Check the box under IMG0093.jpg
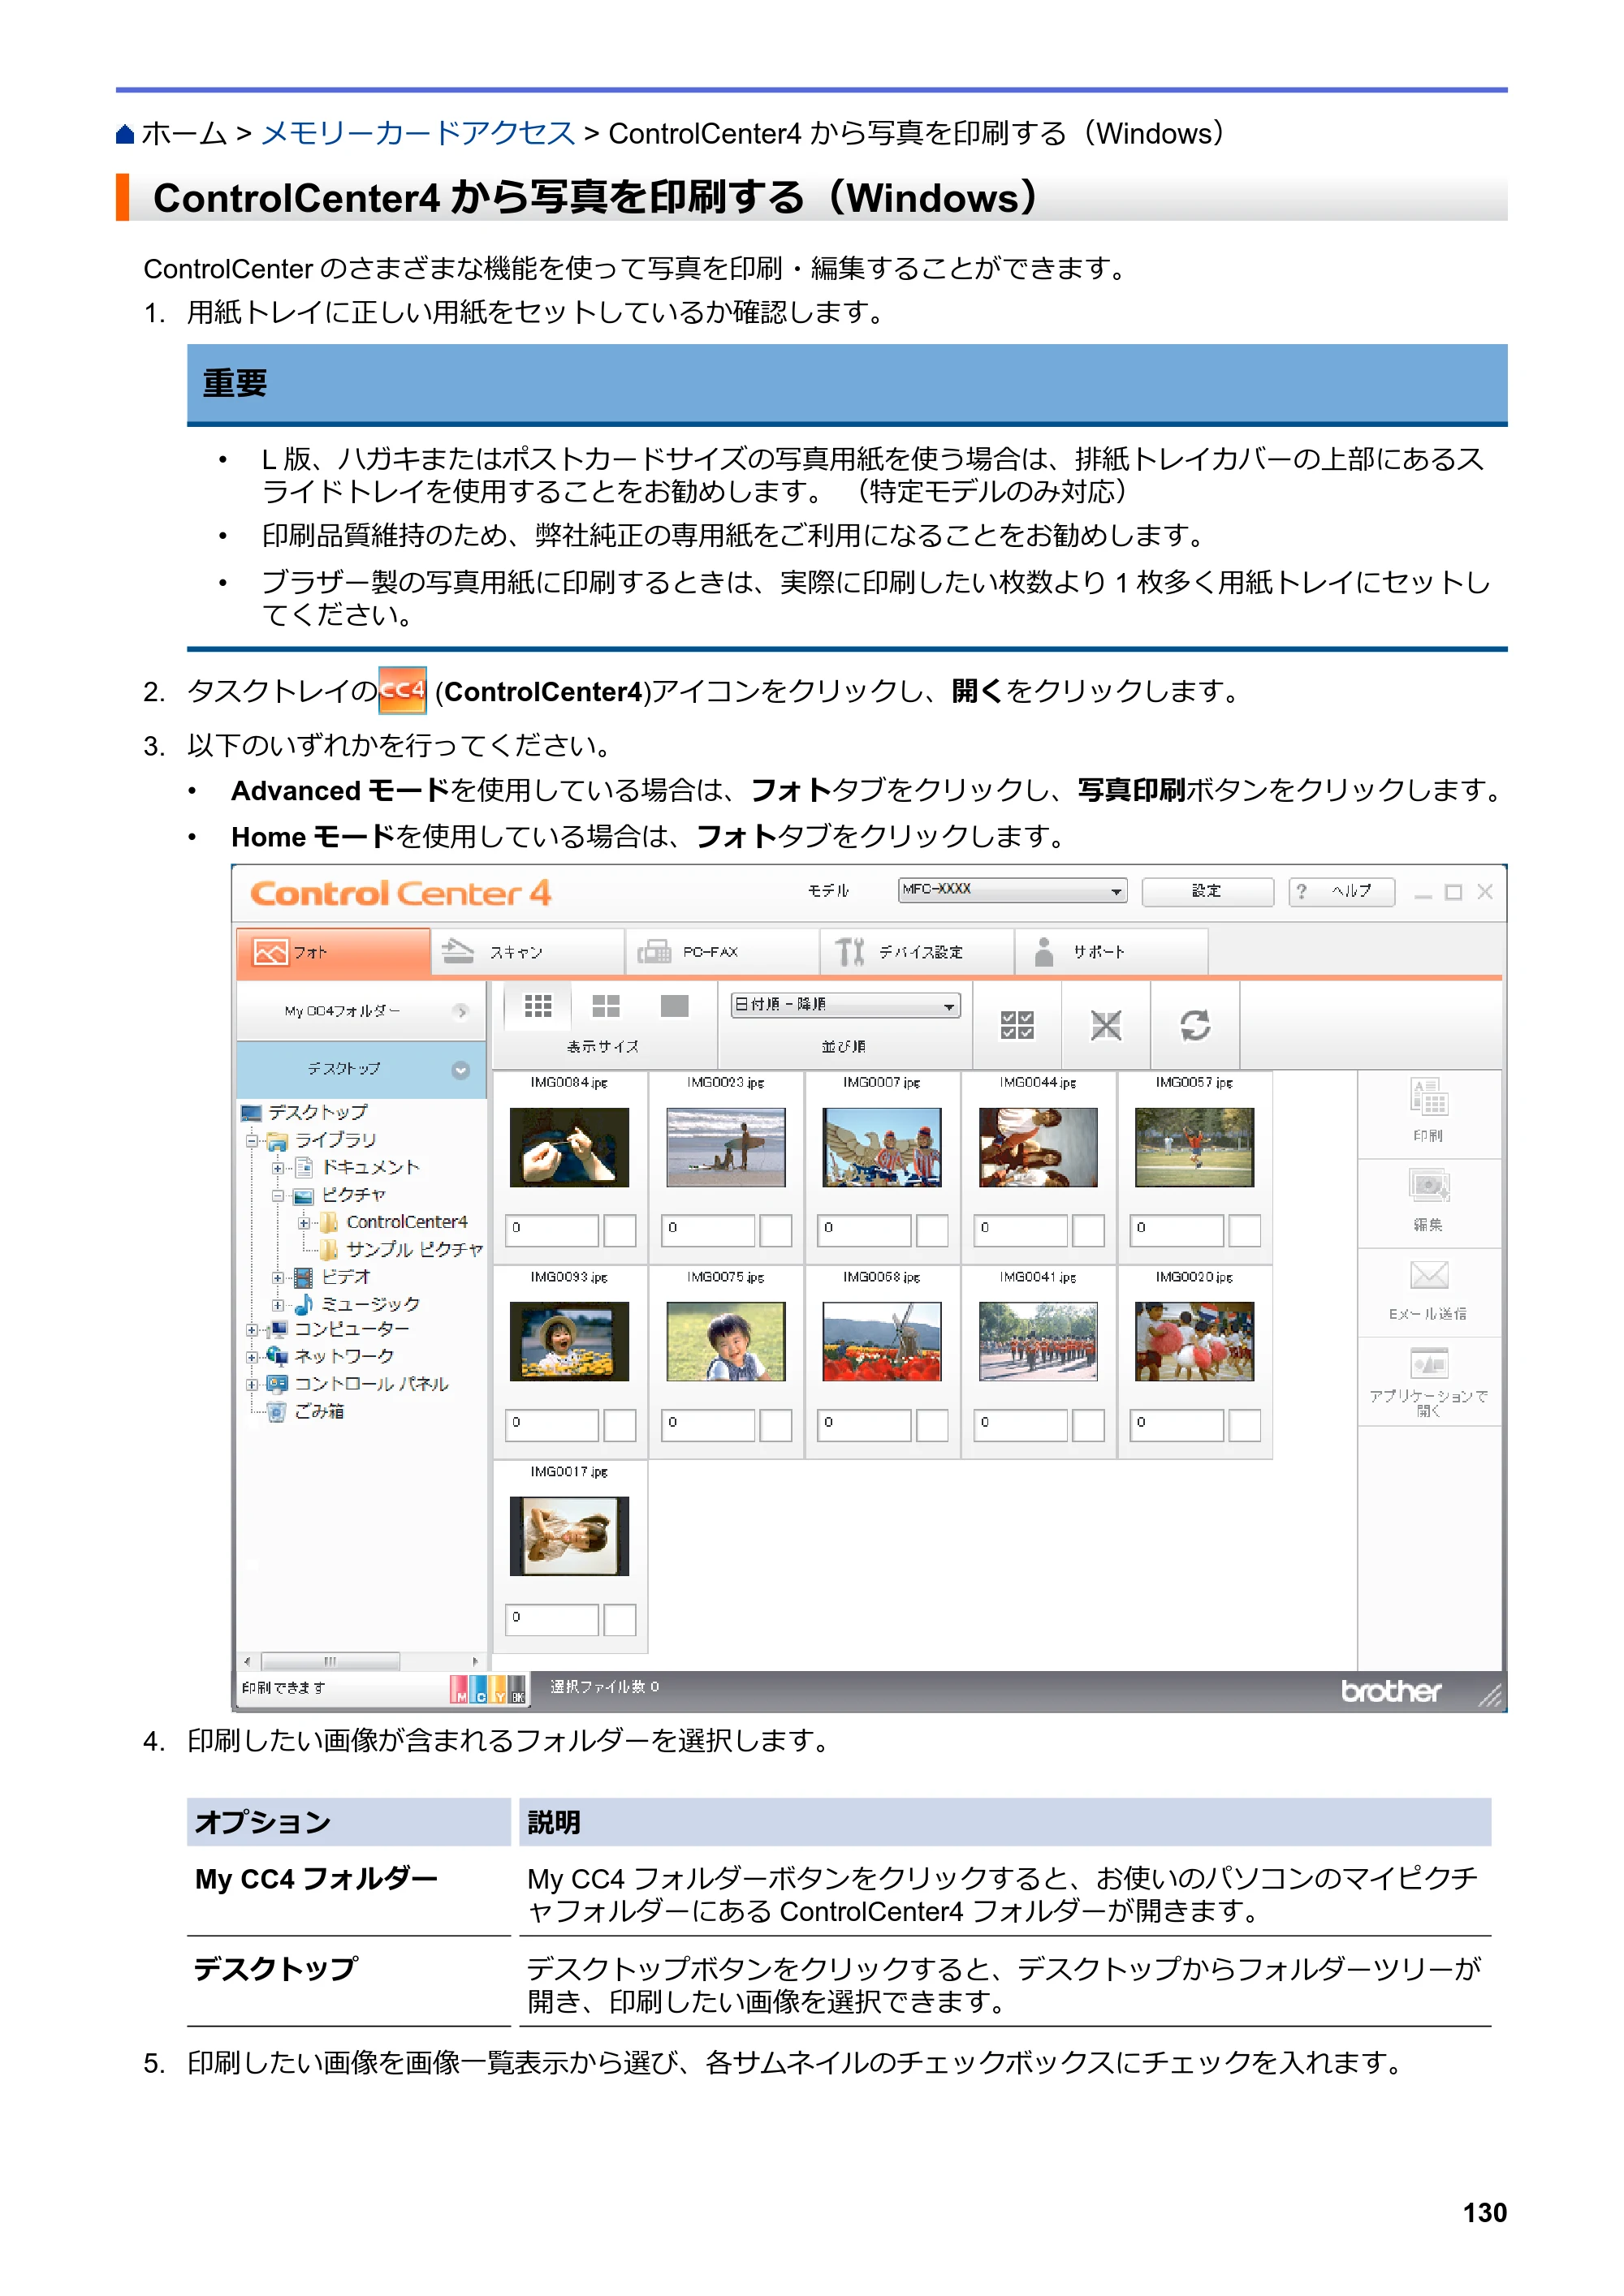 click(x=620, y=1425)
